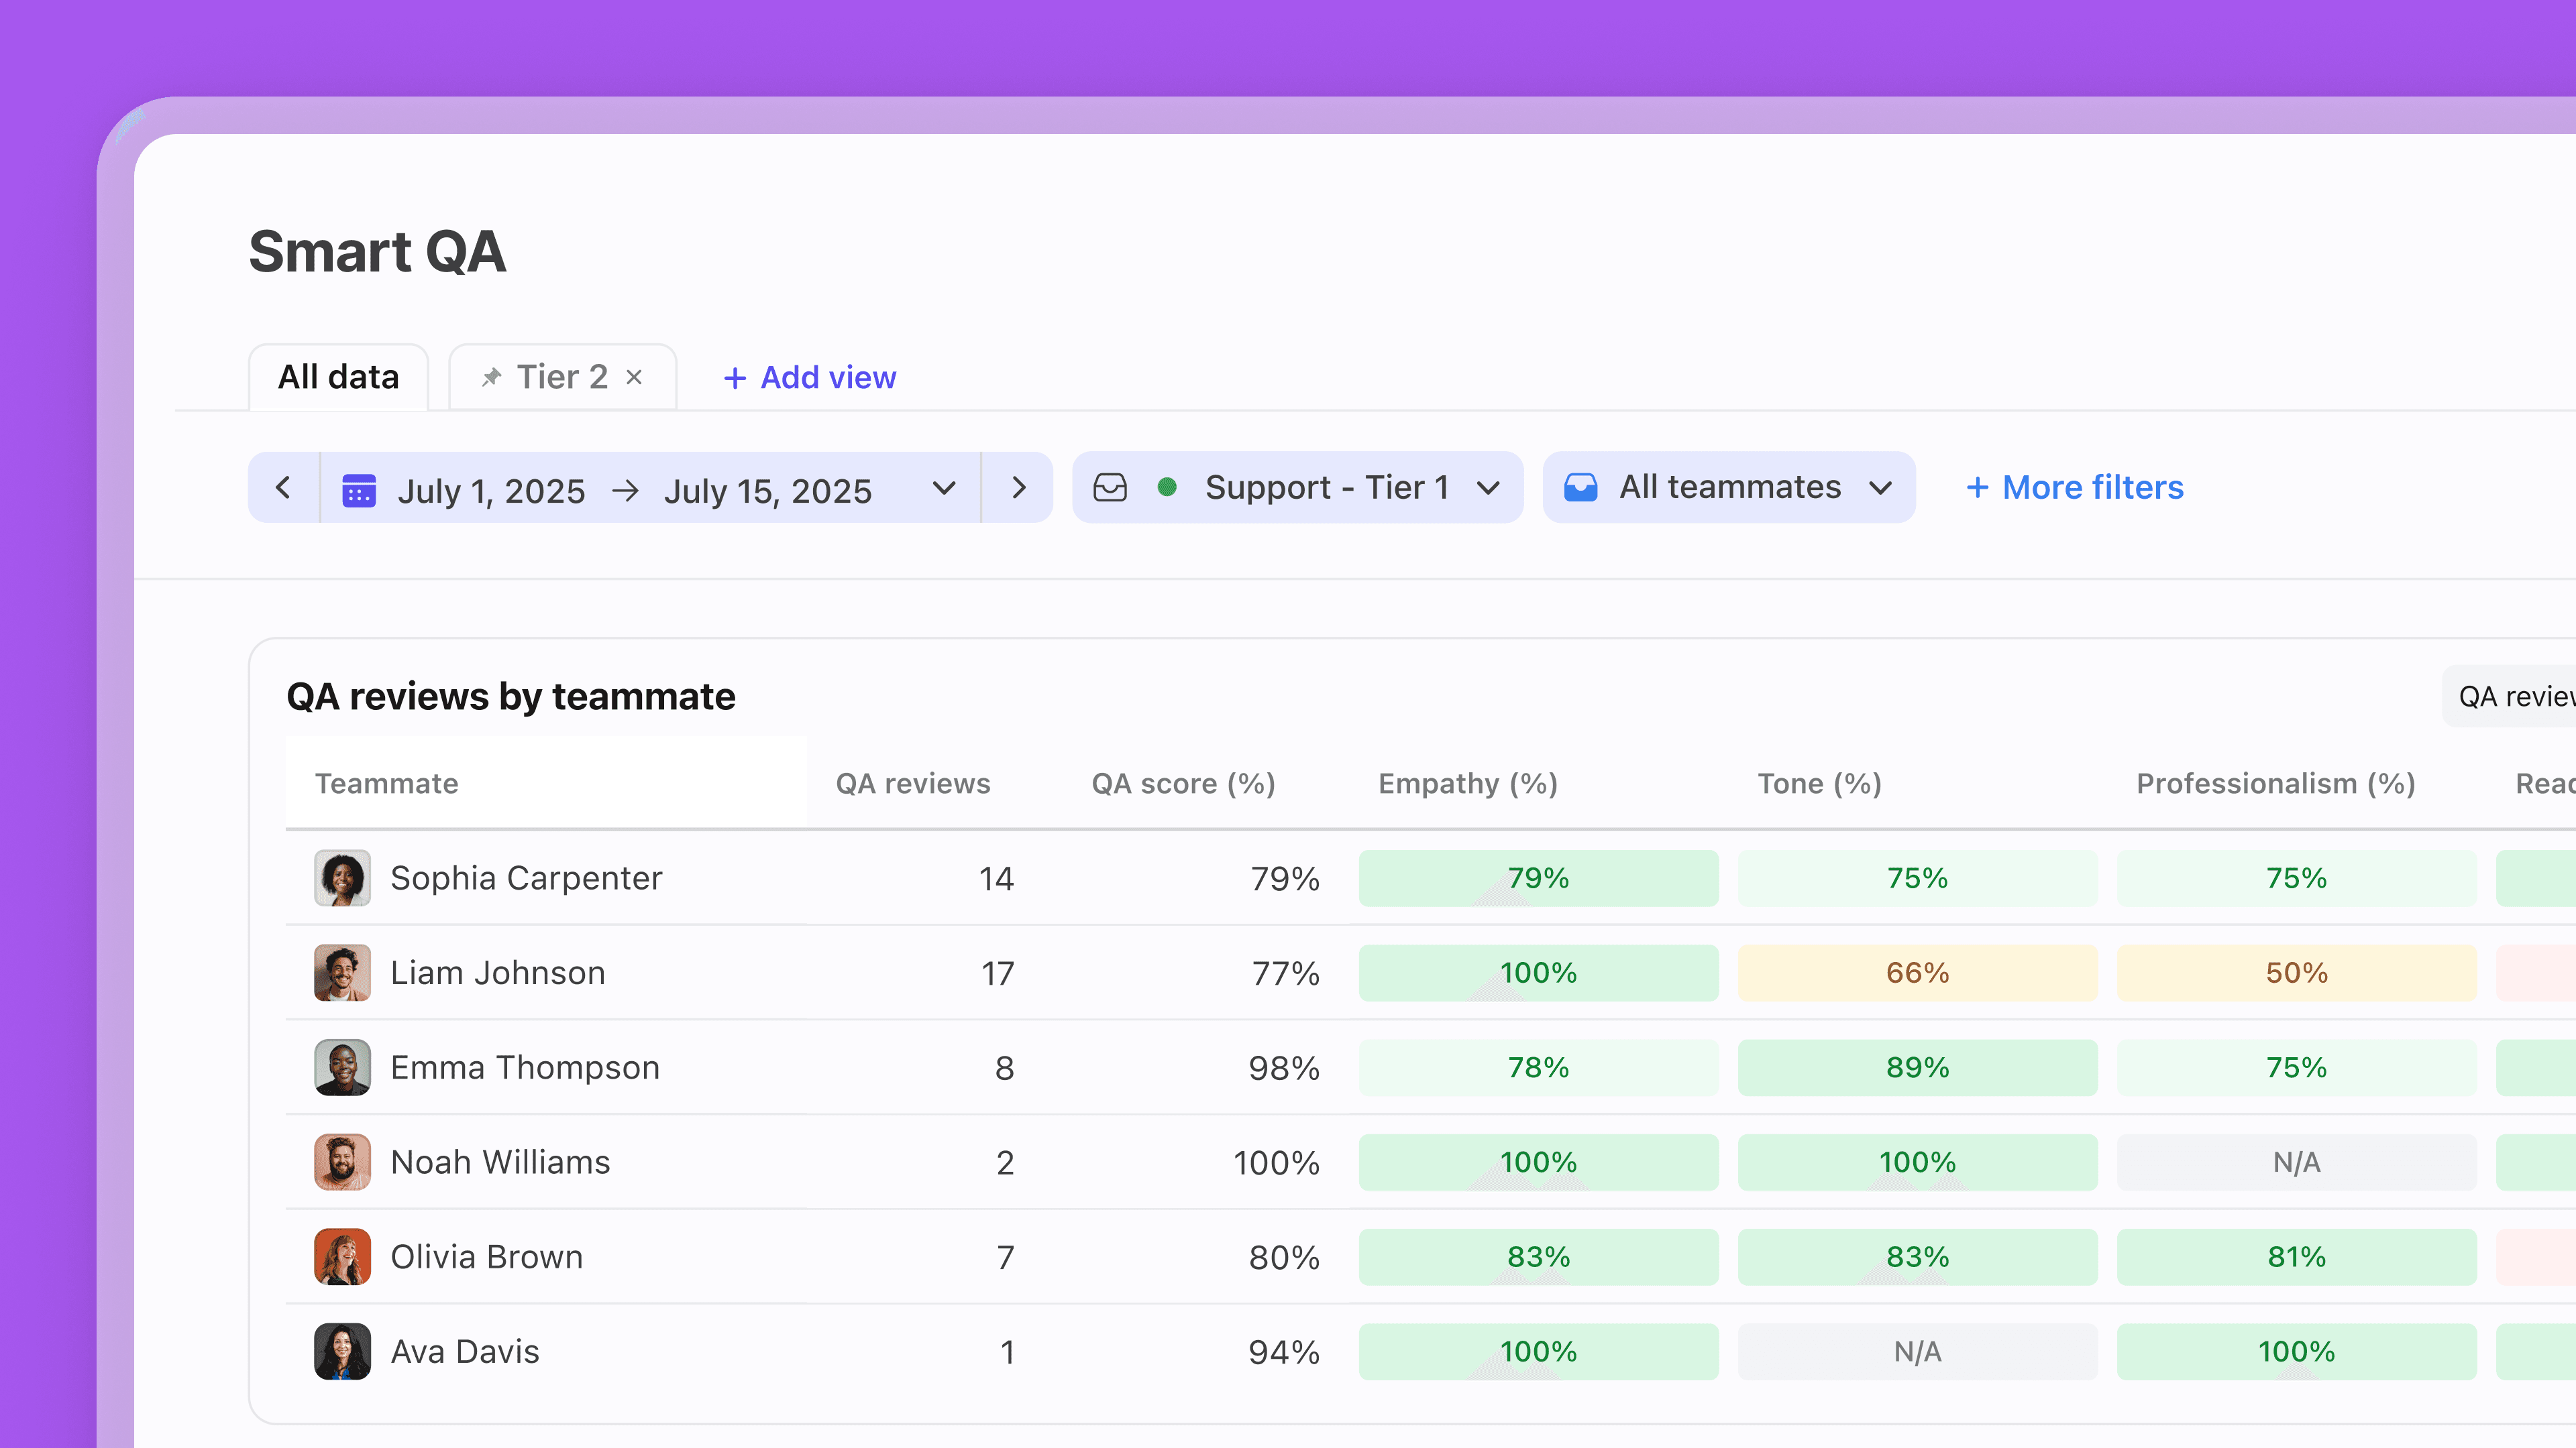Click Noah Williams's 100% QA score
2576x1448 pixels.
1276,1162
